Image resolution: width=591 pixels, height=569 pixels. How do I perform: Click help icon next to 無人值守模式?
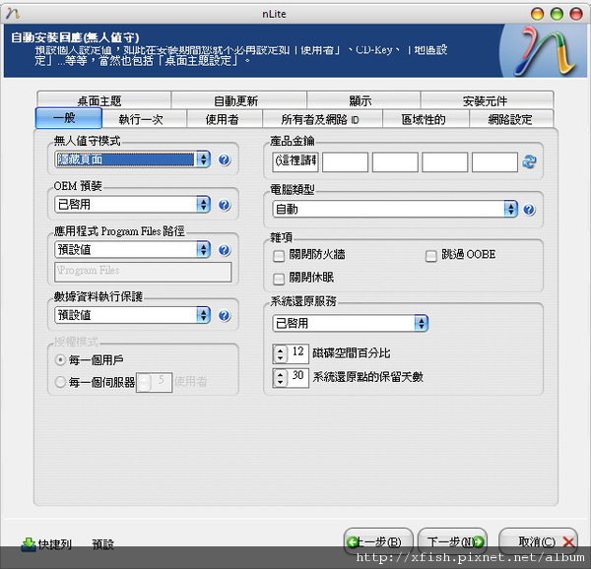pyautogui.click(x=225, y=160)
